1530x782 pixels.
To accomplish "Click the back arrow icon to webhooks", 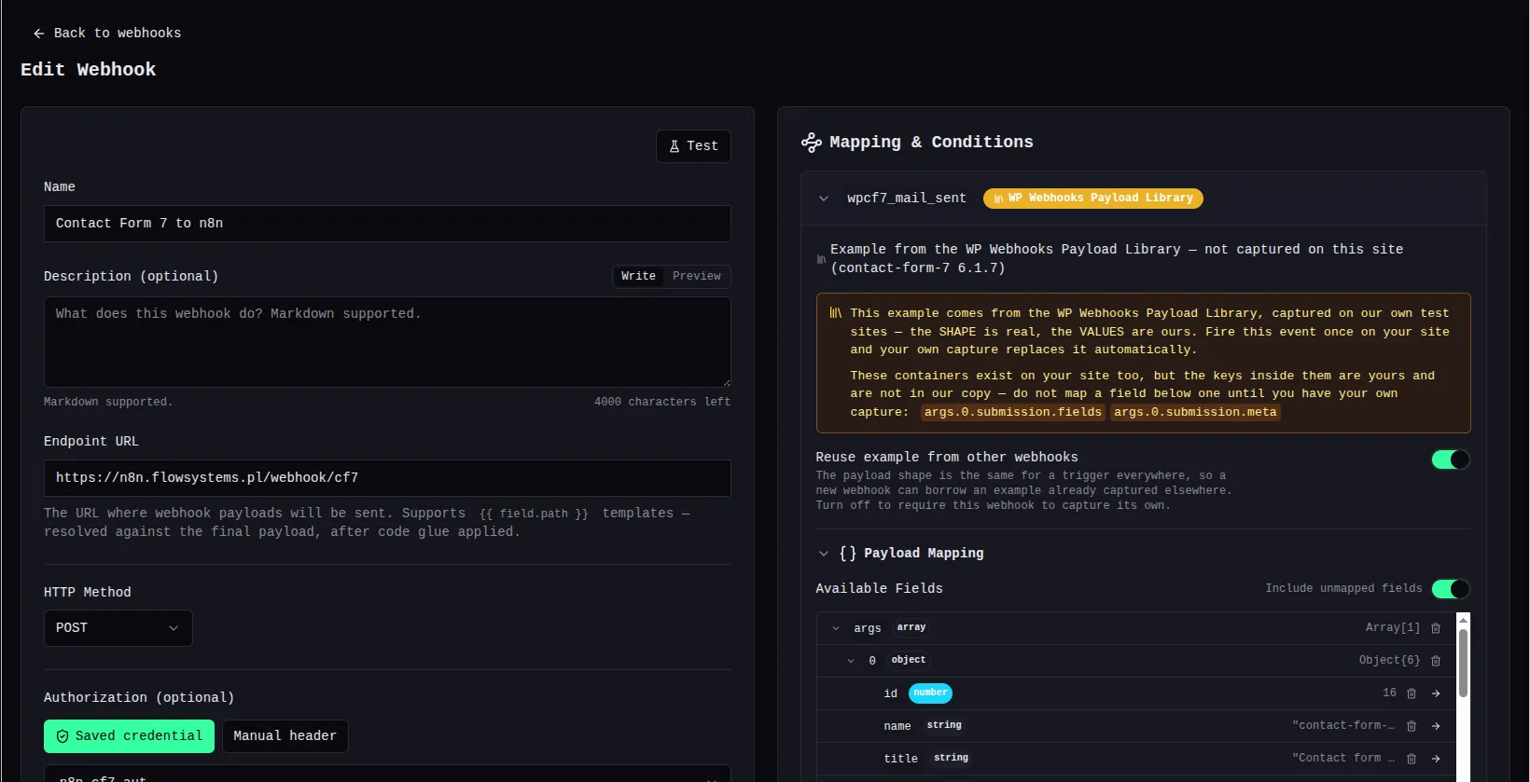I will click(x=39, y=34).
